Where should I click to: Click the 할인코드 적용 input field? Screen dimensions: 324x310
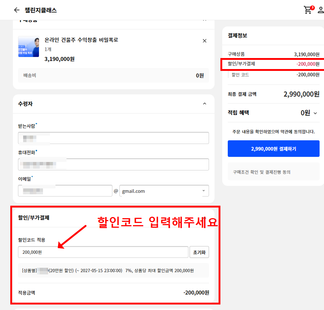[x=103, y=252]
